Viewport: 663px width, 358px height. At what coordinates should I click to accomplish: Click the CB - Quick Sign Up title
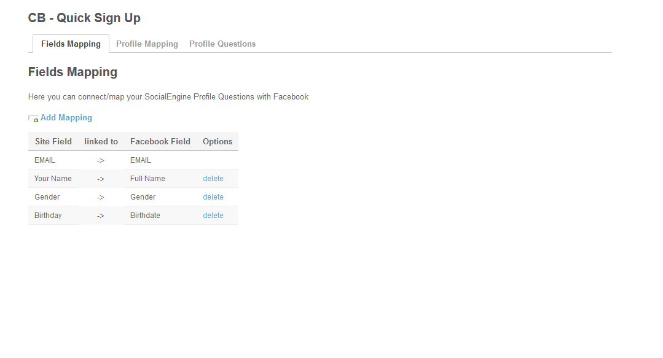[84, 18]
